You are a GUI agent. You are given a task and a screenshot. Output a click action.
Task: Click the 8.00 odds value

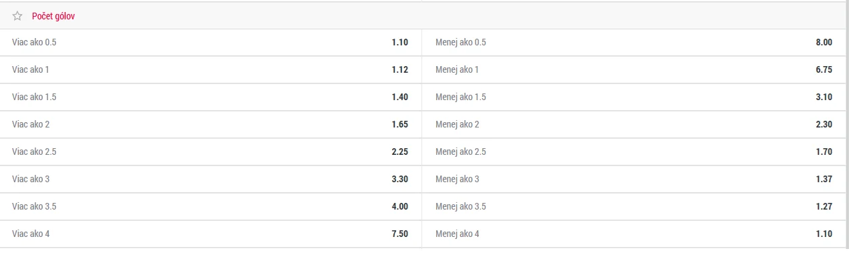pyautogui.click(x=824, y=43)
